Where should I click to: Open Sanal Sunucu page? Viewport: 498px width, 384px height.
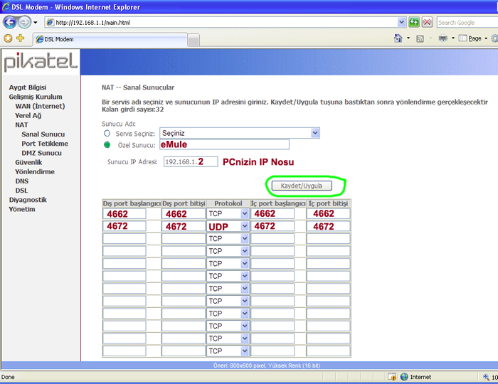click(x=43, y=134)
